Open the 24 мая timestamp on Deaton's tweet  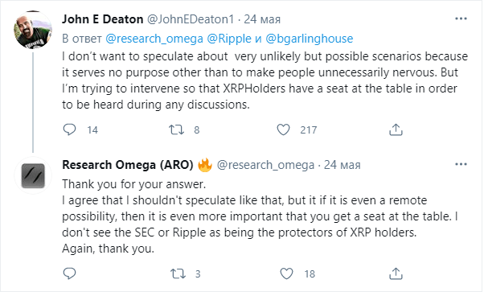tap(262, 19)
